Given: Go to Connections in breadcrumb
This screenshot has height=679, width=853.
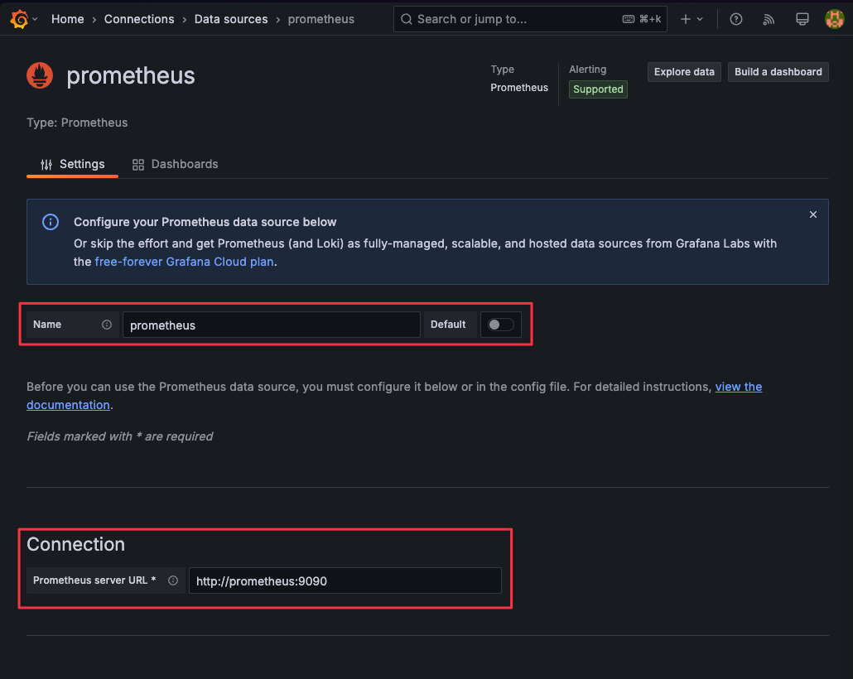Looking at the screenshot, I should [x=139, y=19].
